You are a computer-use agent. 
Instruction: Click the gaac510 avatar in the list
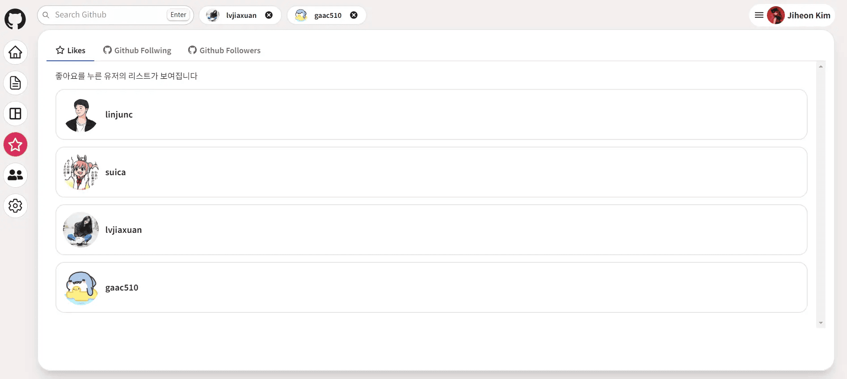[81, 287]
